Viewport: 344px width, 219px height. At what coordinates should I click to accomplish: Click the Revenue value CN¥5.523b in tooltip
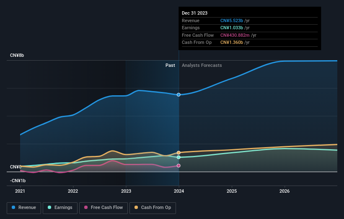(232, 20)
